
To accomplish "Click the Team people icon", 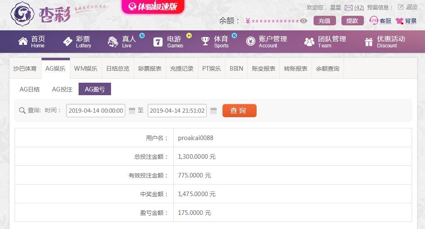I will point(309,42).
